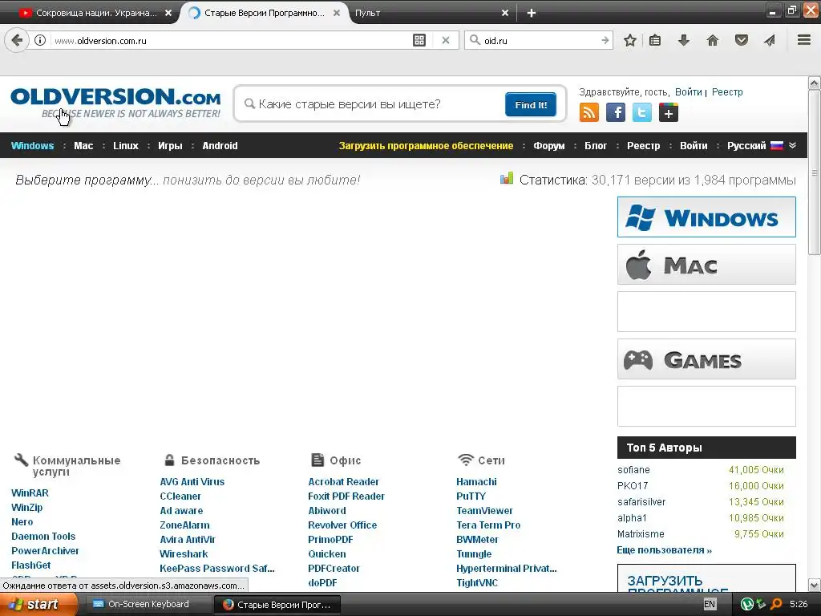The image size is (821, 616).
Task: Close the Сокровища нации tab
Action: click(x=168, y=13)
